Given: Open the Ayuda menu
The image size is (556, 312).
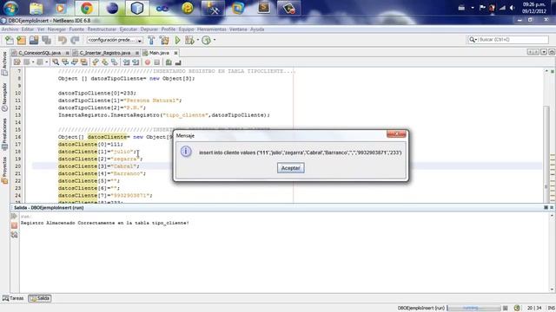Looking at the screenshot, I should tap(257, 29).
